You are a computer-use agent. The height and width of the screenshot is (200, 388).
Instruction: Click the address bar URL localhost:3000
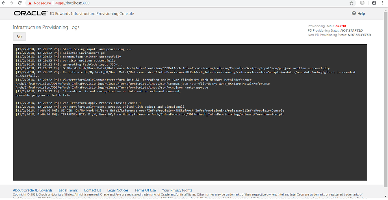72,3
